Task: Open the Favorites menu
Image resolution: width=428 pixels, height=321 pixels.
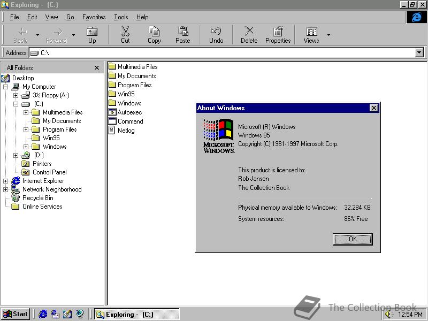Action: click(94, 17)
